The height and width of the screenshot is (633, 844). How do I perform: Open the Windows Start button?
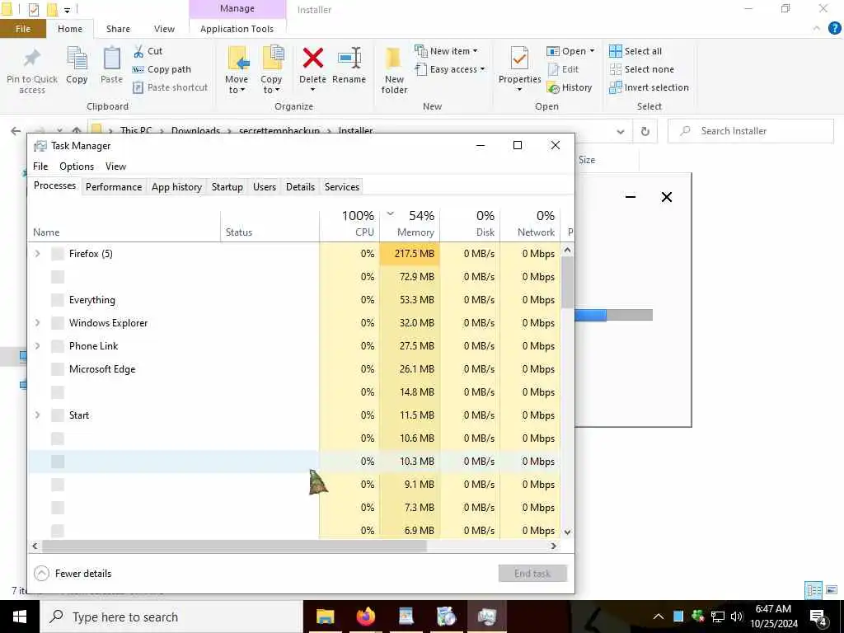20,617
